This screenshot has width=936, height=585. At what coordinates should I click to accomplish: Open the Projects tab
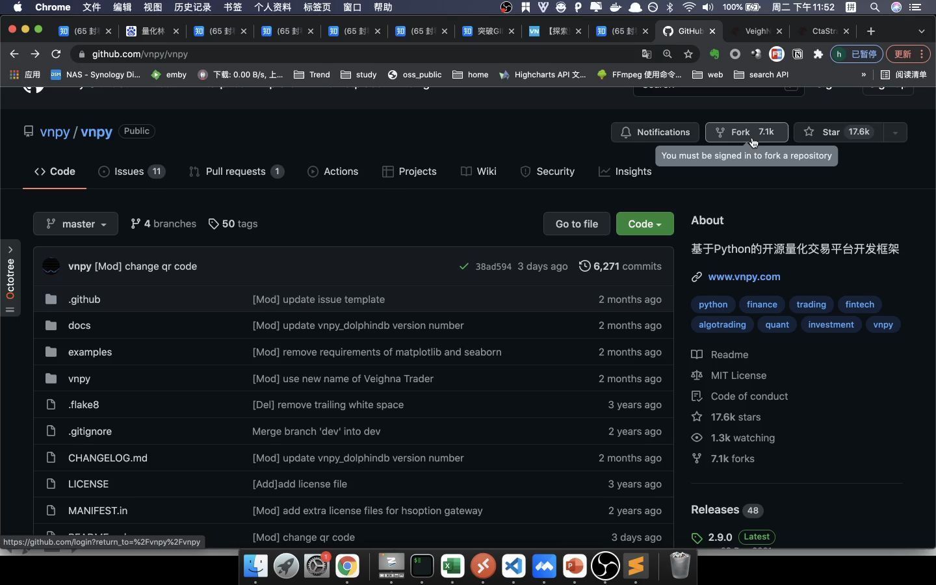[x=409, y=172]
